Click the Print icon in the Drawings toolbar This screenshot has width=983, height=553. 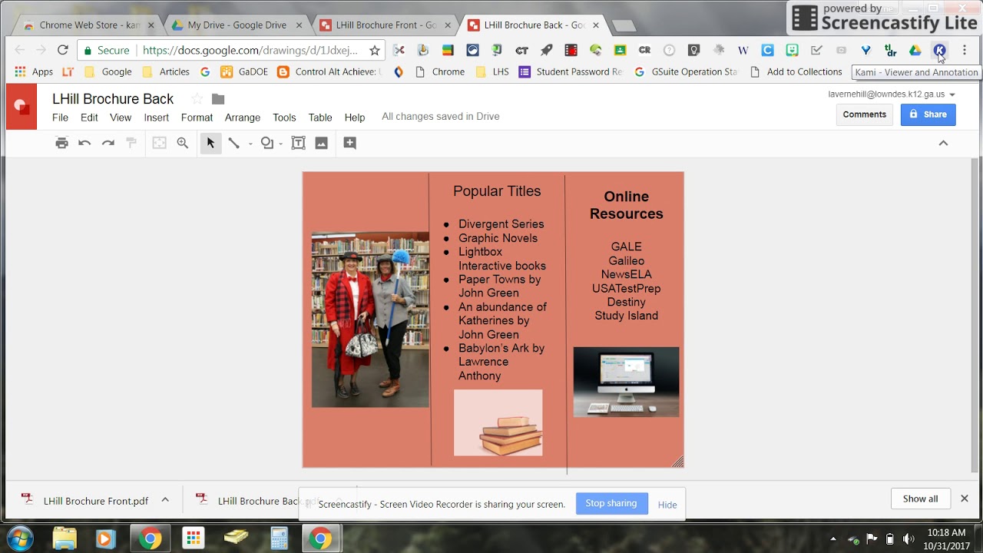click(62, 143)
